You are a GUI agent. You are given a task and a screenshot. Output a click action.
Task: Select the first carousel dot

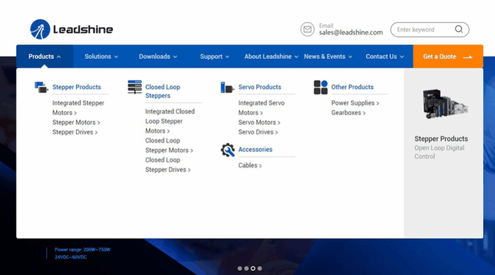pos(239,268)
